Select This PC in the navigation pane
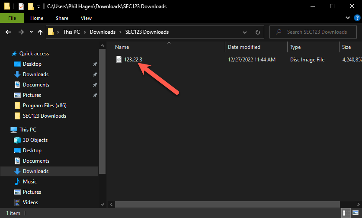The width and height of the screenshot is (362, 218). pos(28,130)
